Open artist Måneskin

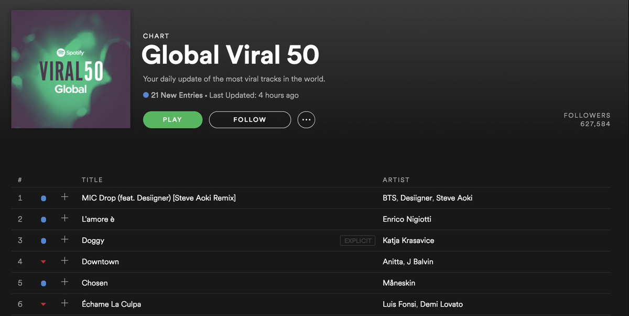point(399,282)
